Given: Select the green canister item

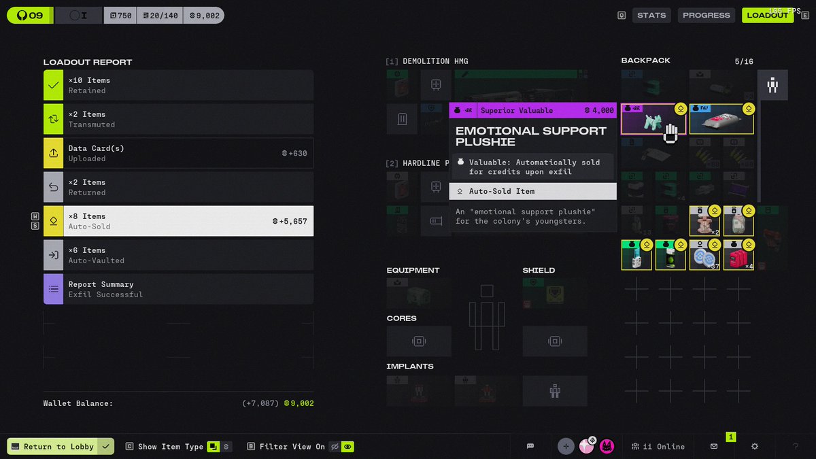Looking at the screenshot, I should [670, 255].
